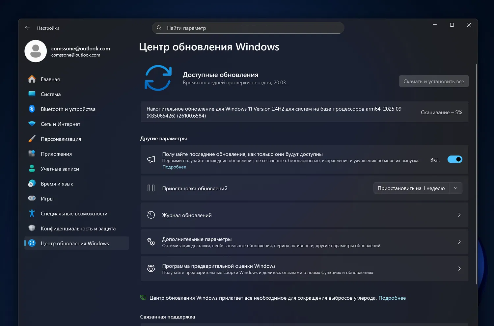Select Центр обновления Windows in sidebar
The width and height of the screenshot is (494, 326).
click(x=77, y=243)
